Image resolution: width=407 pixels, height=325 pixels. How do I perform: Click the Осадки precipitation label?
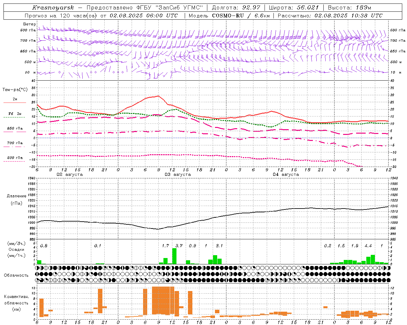pyautogui.click(x=17, y=249)
